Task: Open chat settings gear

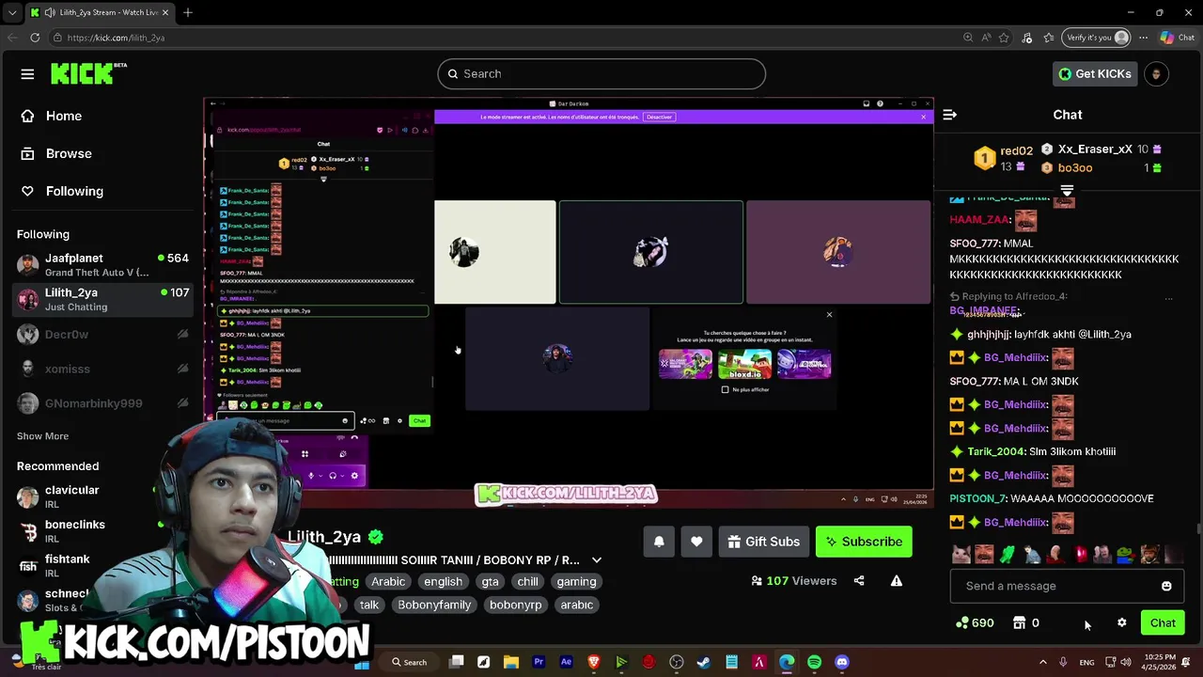Action: tap(1121, 622)
